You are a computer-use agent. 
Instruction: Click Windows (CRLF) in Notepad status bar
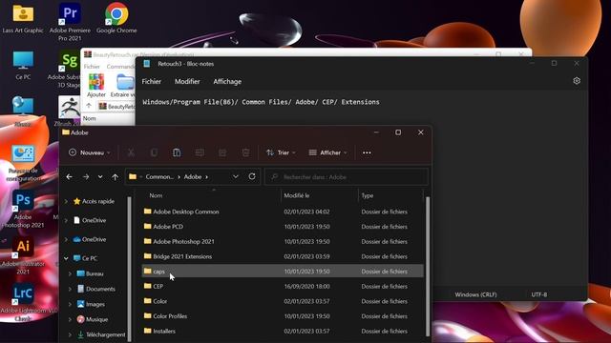pyautogui.click(x=475, y=294)
